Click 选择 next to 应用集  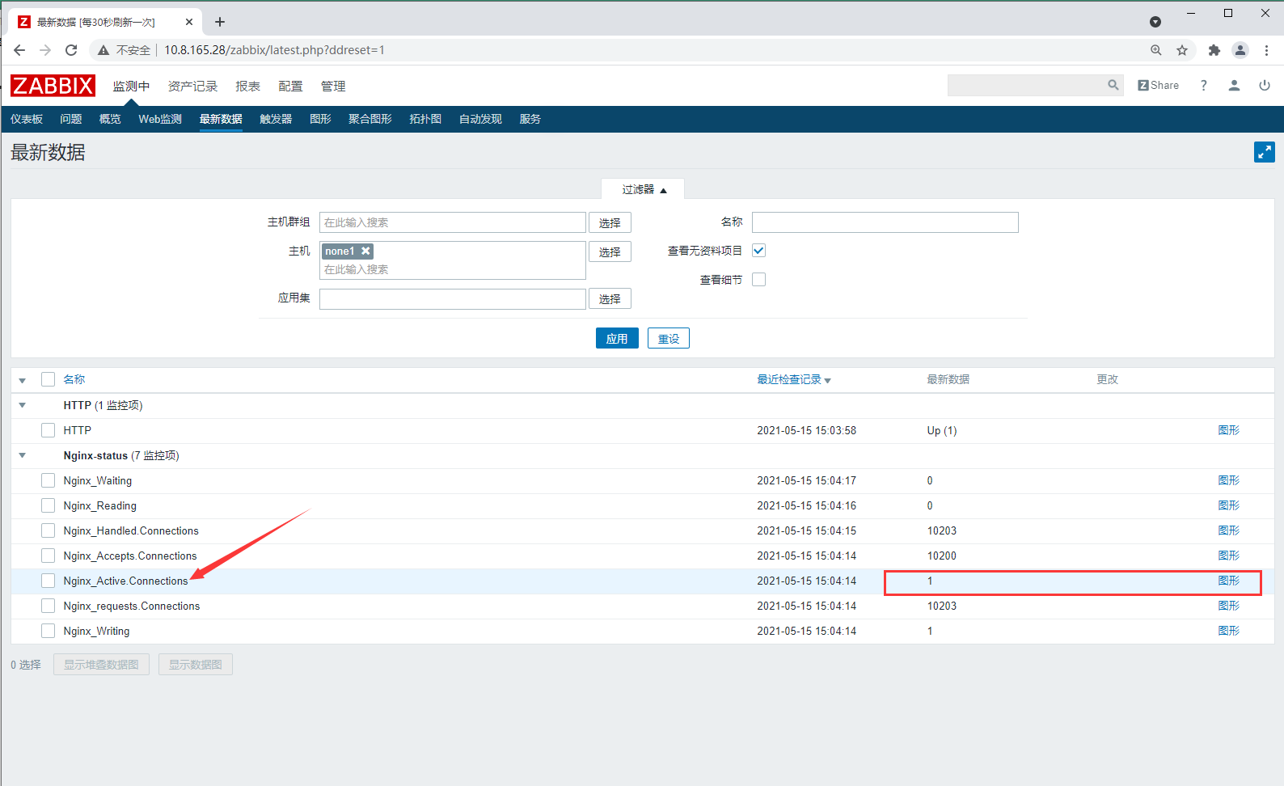610,298
